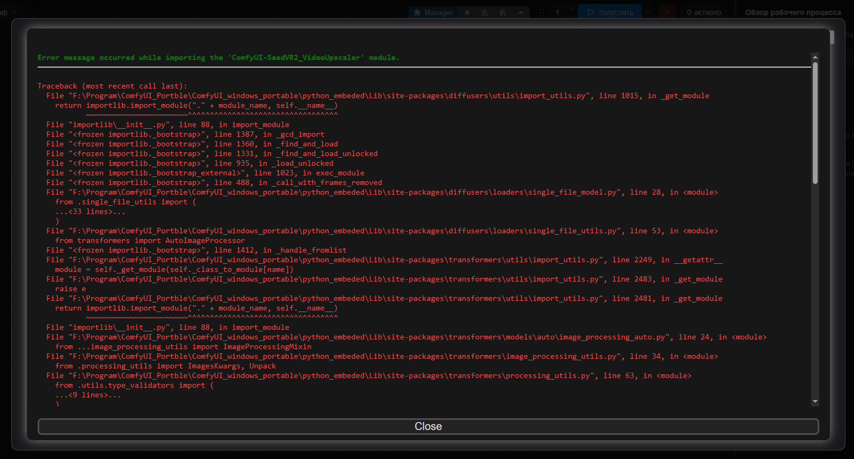Click 'import ImagesKwargs, Unpack' line
The height and width of the screenshot is (459, 854).
[166, 366]
